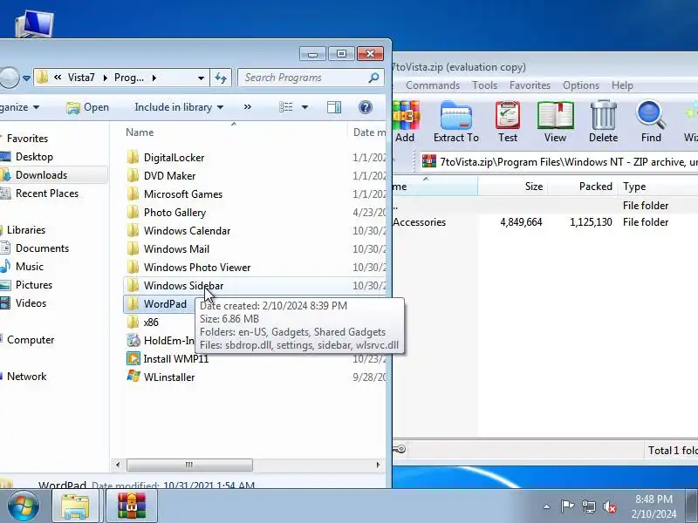Toggle the preview pane button in Explorer

[334, 107]
